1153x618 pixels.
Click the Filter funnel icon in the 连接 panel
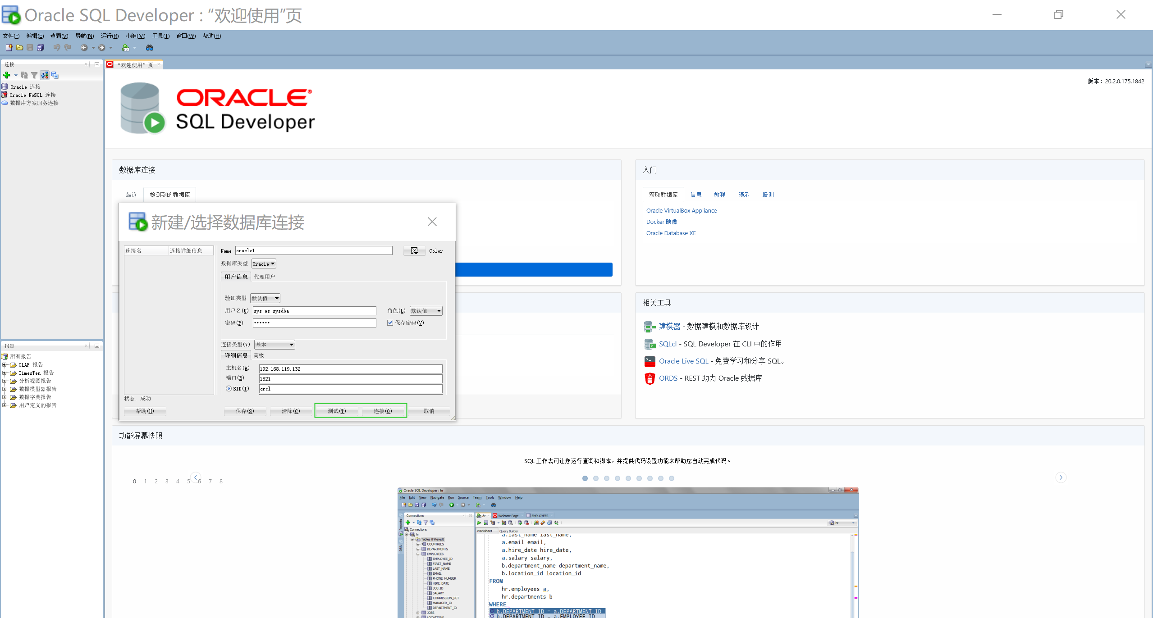[34, 75]
